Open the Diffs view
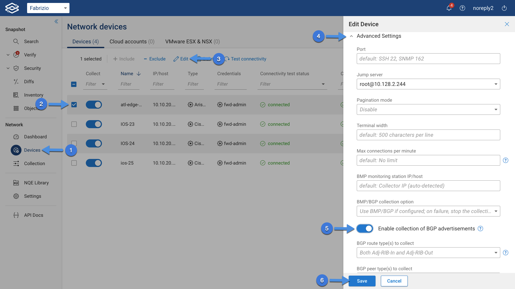515x289 pixels. click(x=16, y=82)
